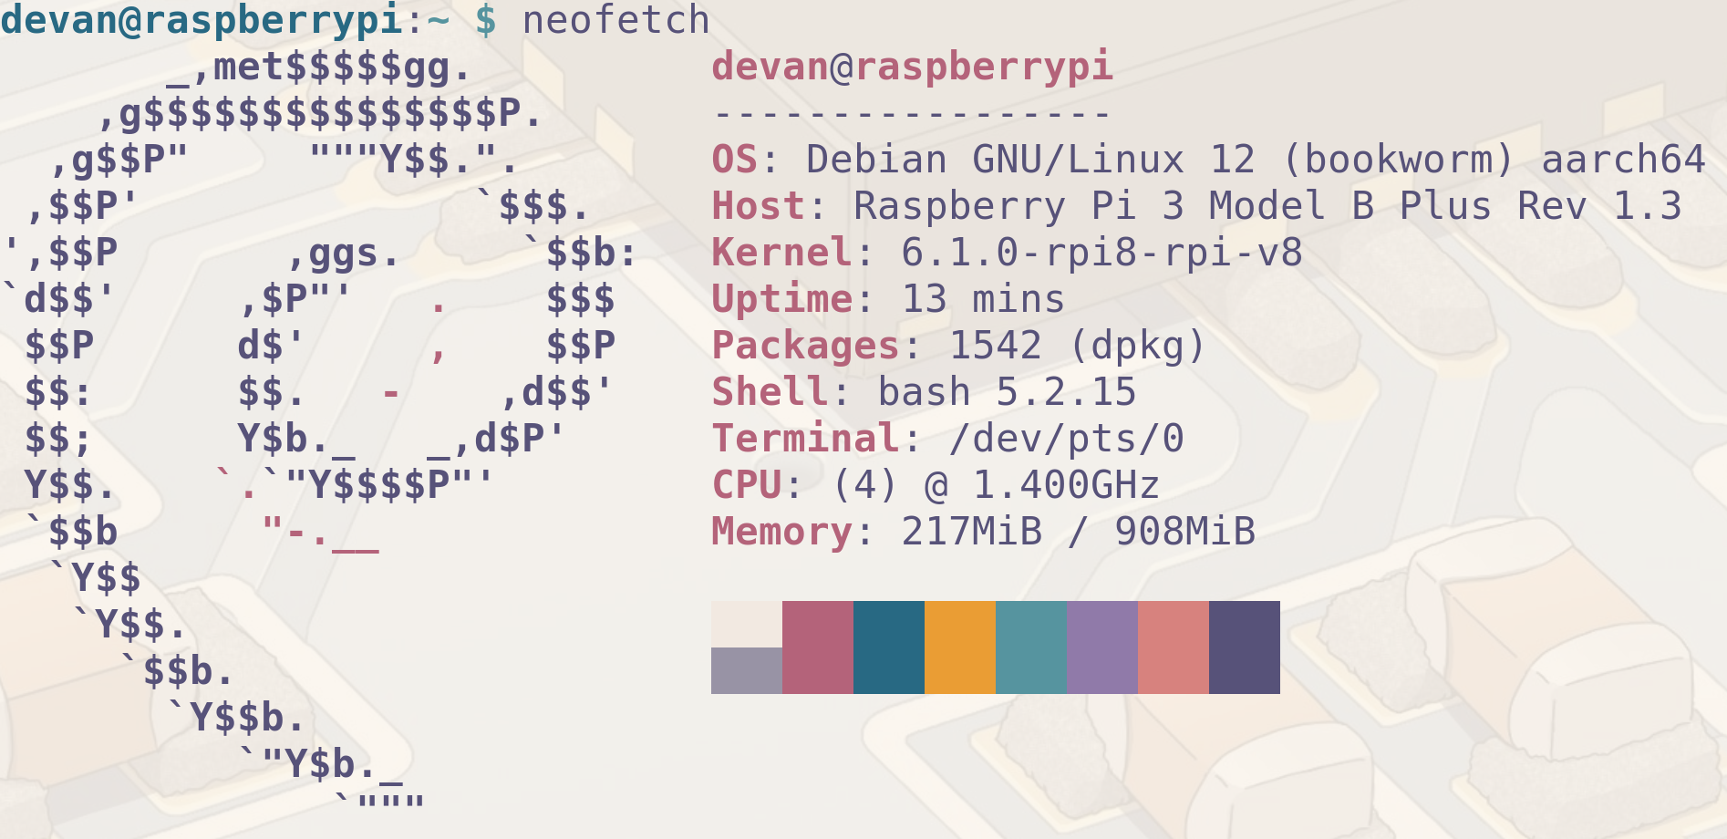This screenshot has width=1727, height=839.
Task: Click the uptime value '13 mins'
Action: pos(983,299)
